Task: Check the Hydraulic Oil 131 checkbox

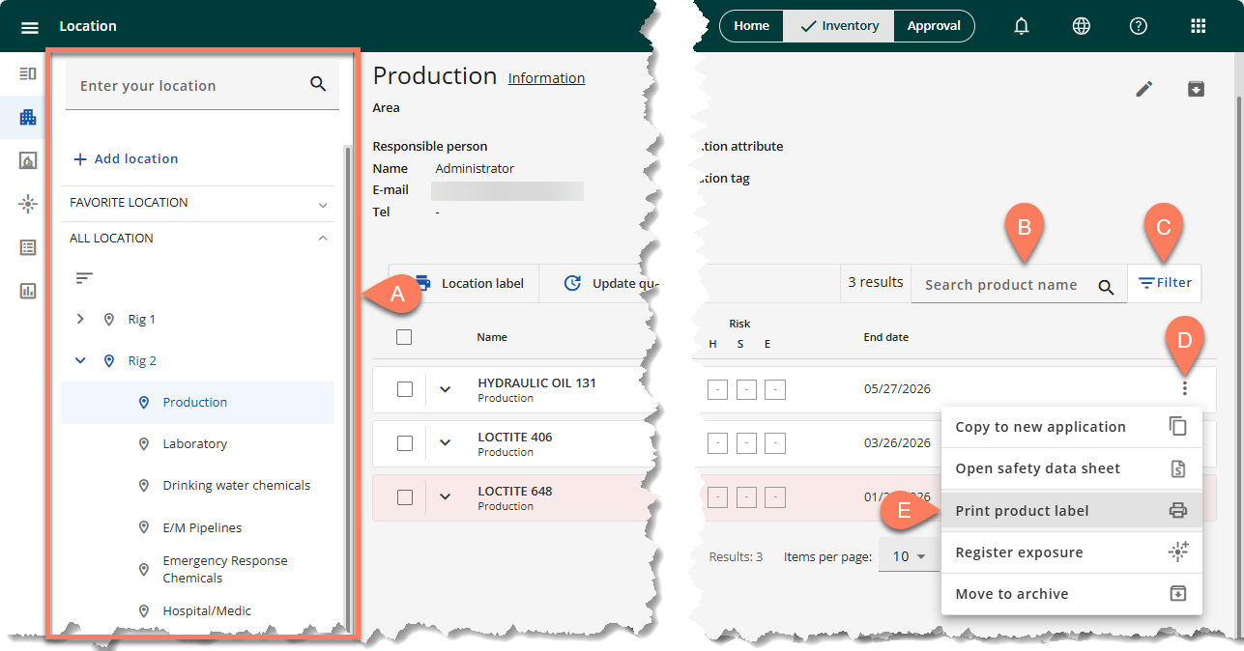Action: tap(405, 389)
